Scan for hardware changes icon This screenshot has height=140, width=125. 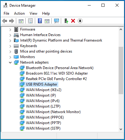point(57,21)
